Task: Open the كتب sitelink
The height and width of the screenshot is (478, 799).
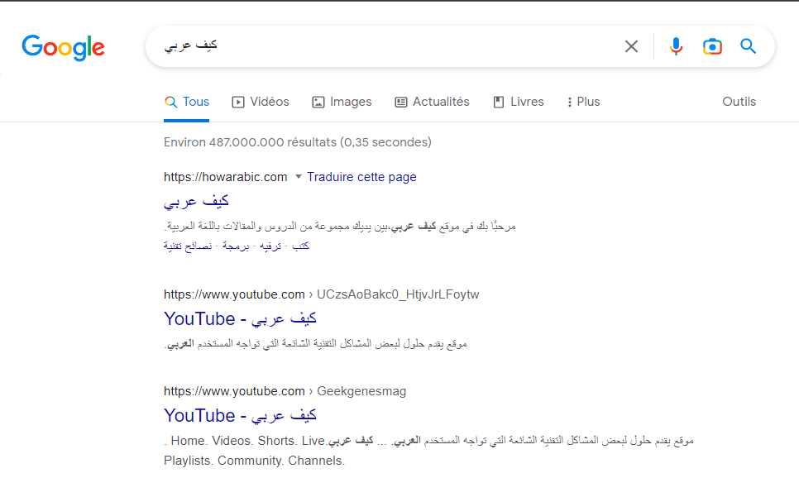Action: tap(300, 246)
